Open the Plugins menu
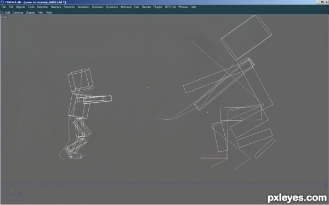This screenshot has width=329, height=205. pyautogui.click(x=157, y=7)
